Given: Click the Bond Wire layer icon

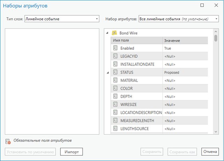Looking at the screenshot, I should point(114,33).
